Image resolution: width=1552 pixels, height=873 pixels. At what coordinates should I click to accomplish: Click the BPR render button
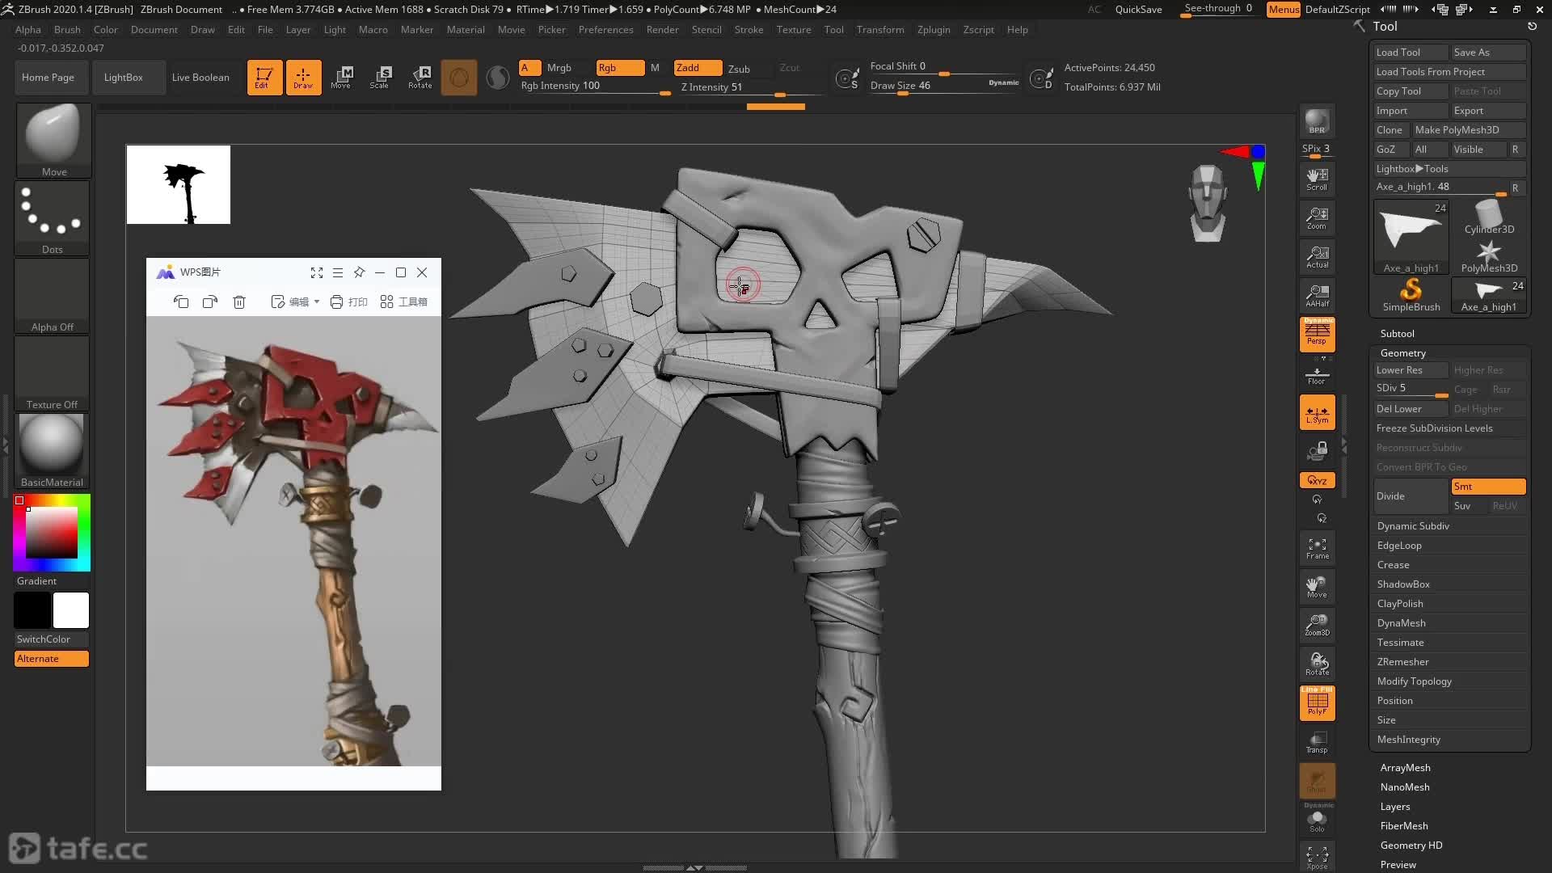(1317, 122)
